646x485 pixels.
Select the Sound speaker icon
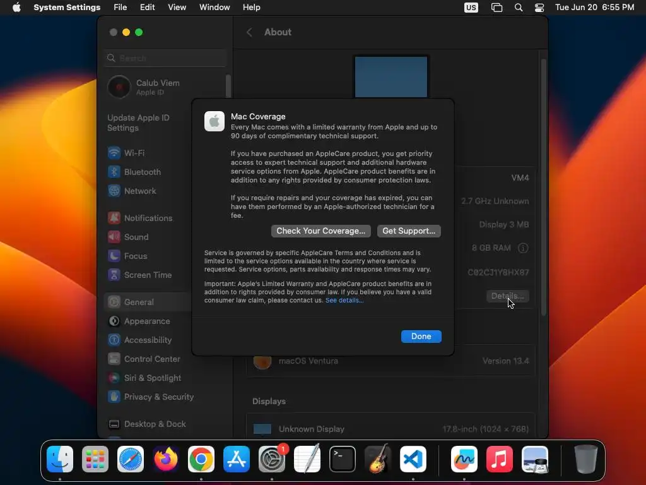coord(114,237)
